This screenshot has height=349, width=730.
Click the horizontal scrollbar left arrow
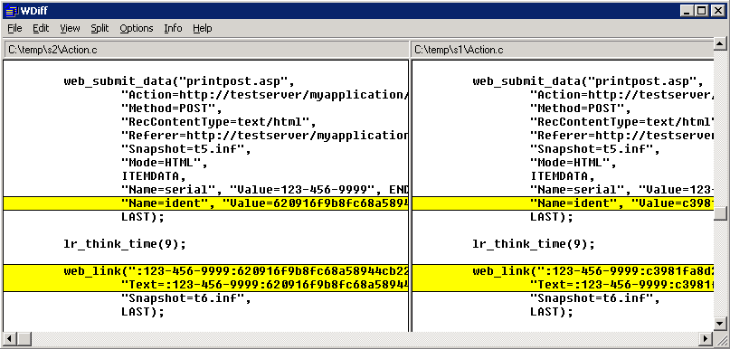pyautogui.click(x=10, y=338)
